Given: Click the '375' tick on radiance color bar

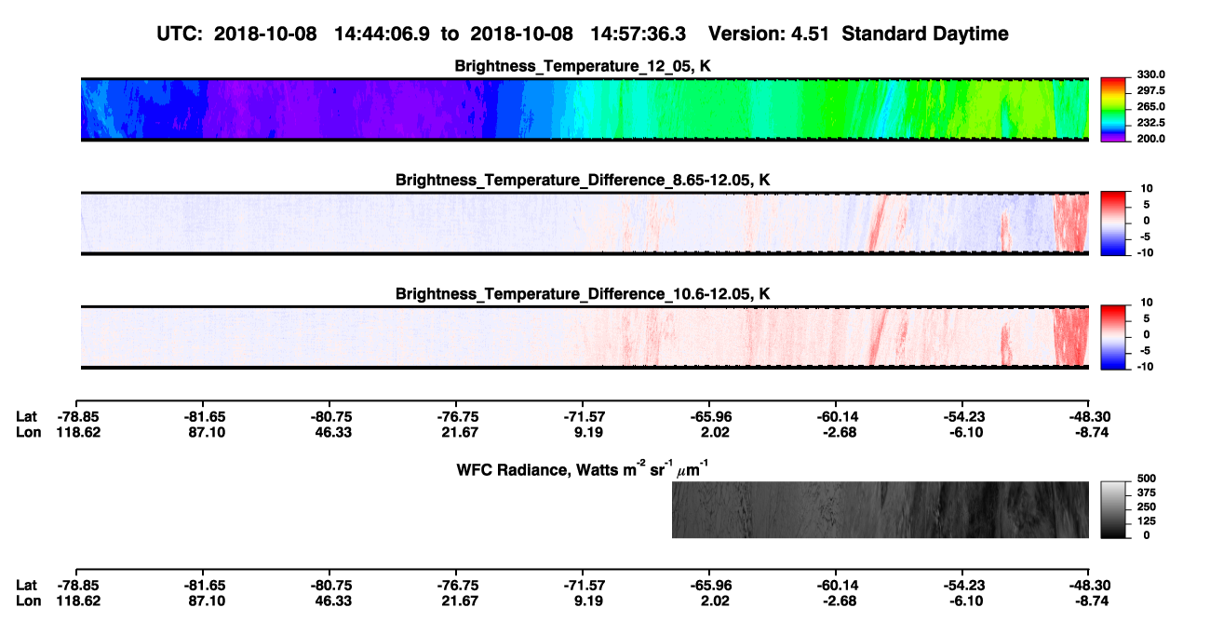Looking at the screenshot, I should point(1145,492).
